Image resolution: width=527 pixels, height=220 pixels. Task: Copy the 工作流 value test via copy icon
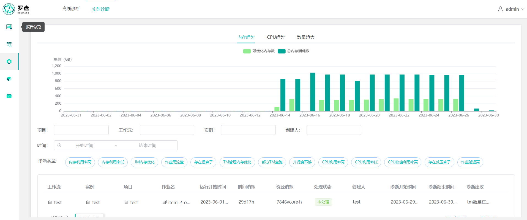coord(50,202)
